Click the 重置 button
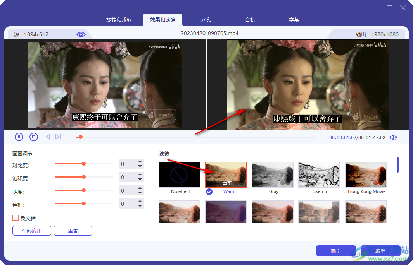Image resolution: width=413 pixels, height=265 pixels. tap(73, 231)
